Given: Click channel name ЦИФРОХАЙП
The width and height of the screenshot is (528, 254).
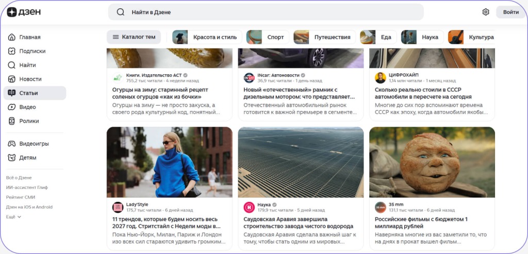Looking at the screenshot, I should [404, 75].
